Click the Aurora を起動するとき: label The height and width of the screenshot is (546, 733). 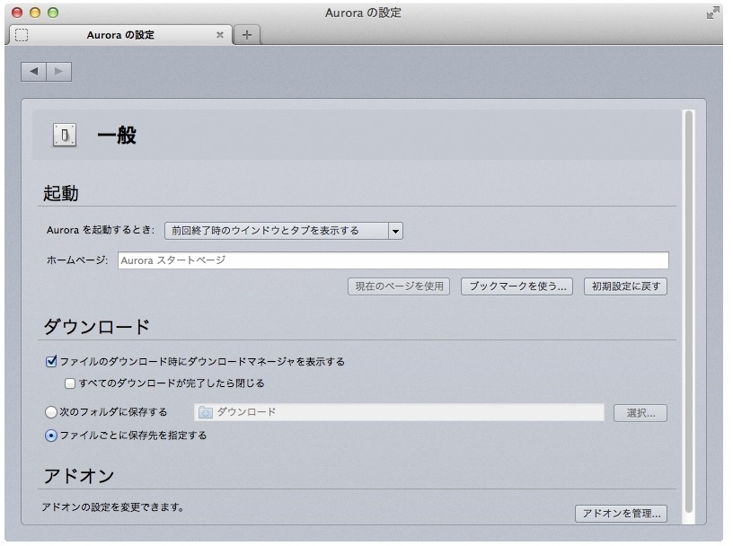click(x=100, y=230)
